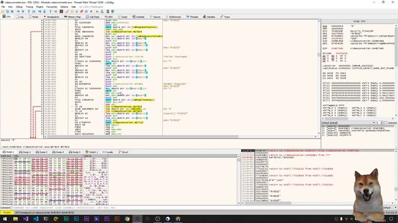Viewport: 398px width, 223px height.
Task: Open the Help menu
Action: tap(73, 7)
